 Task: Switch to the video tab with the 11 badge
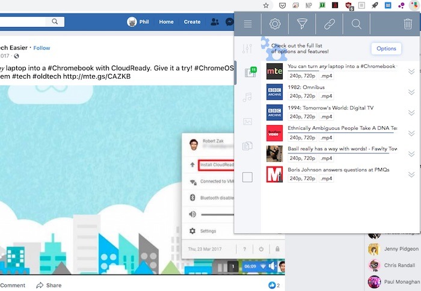(250, 72)
